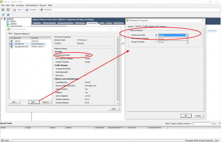Click Edit button in vSwitch0 Properties

pos(34,102)
